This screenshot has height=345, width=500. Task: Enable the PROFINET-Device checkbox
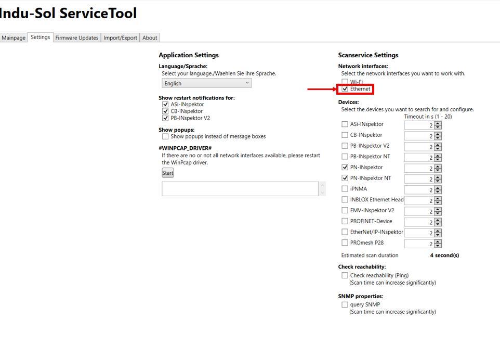pos(345,221)
